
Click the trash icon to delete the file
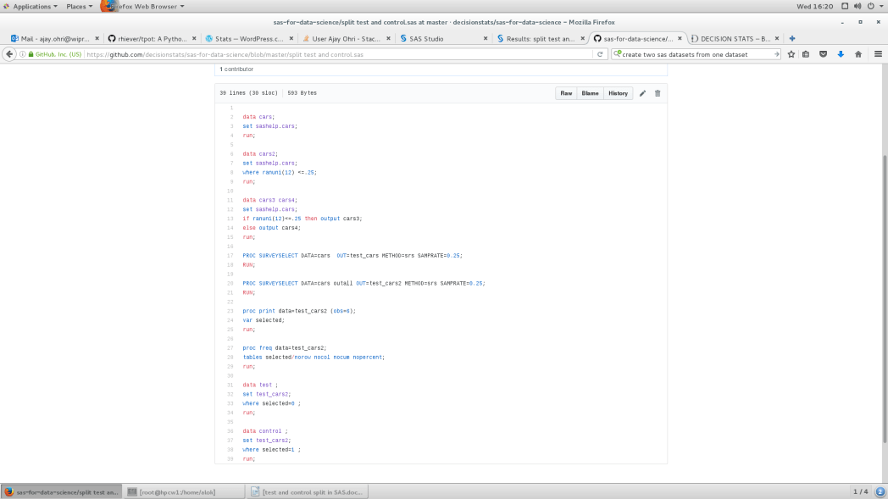click(658, 93)
